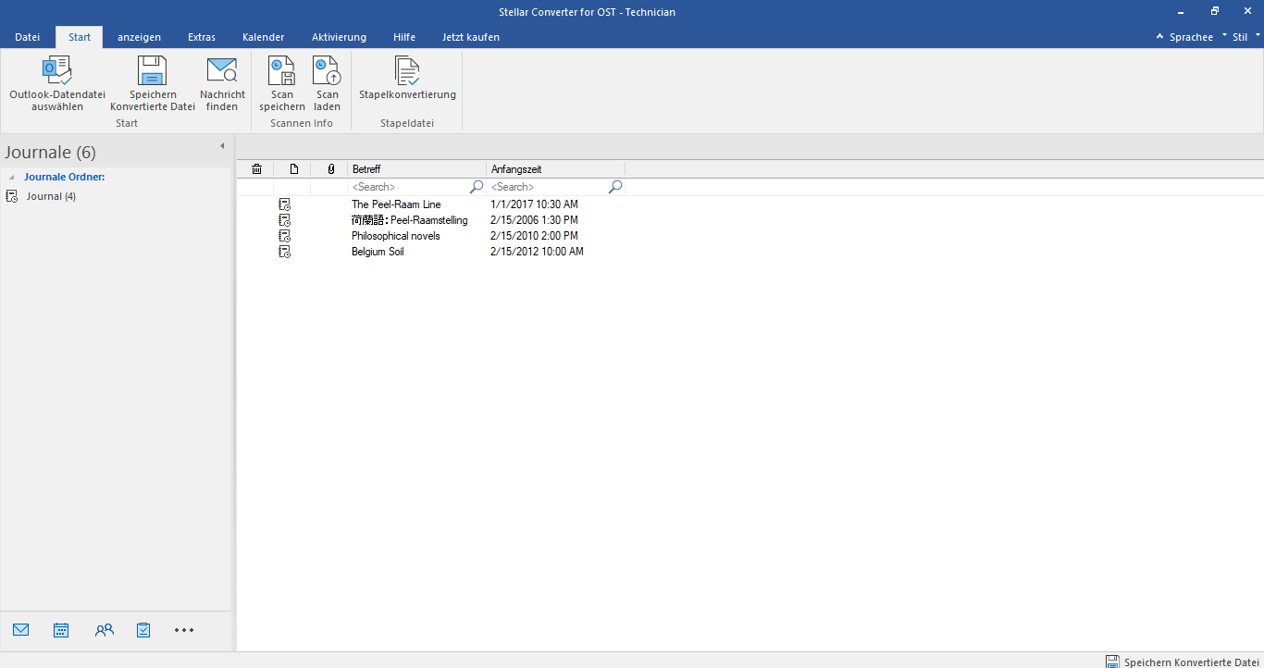Switch to calendar view icon
The width and height of the screenshot is (1264, 668).
[x=61, y=630]
